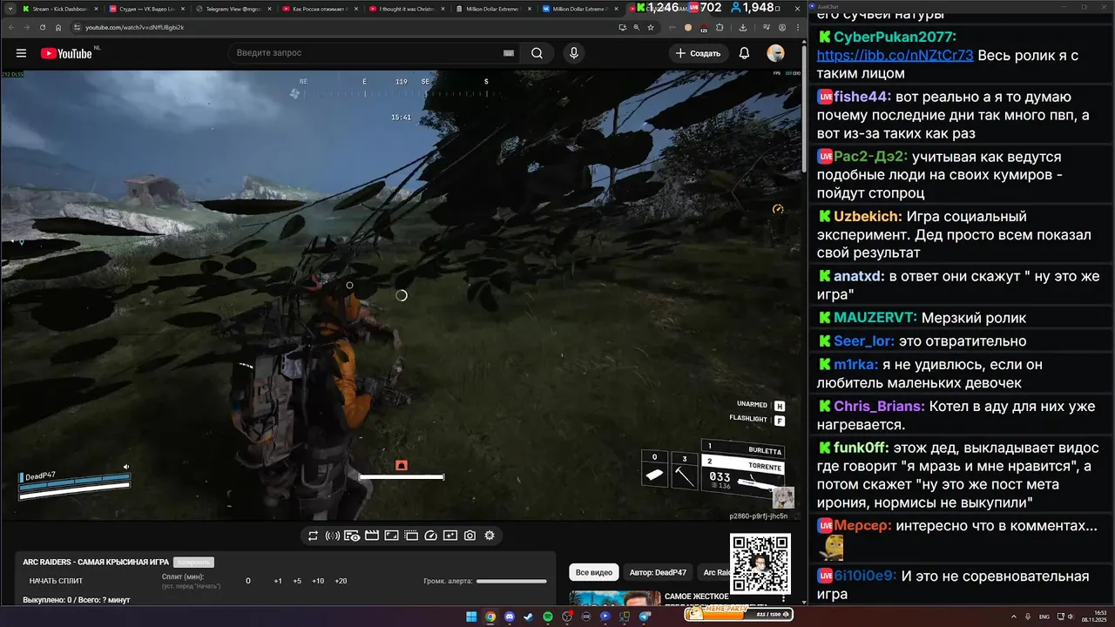1115x627 pixels.
Task: Open the Windows Start button
Action: 471,617
